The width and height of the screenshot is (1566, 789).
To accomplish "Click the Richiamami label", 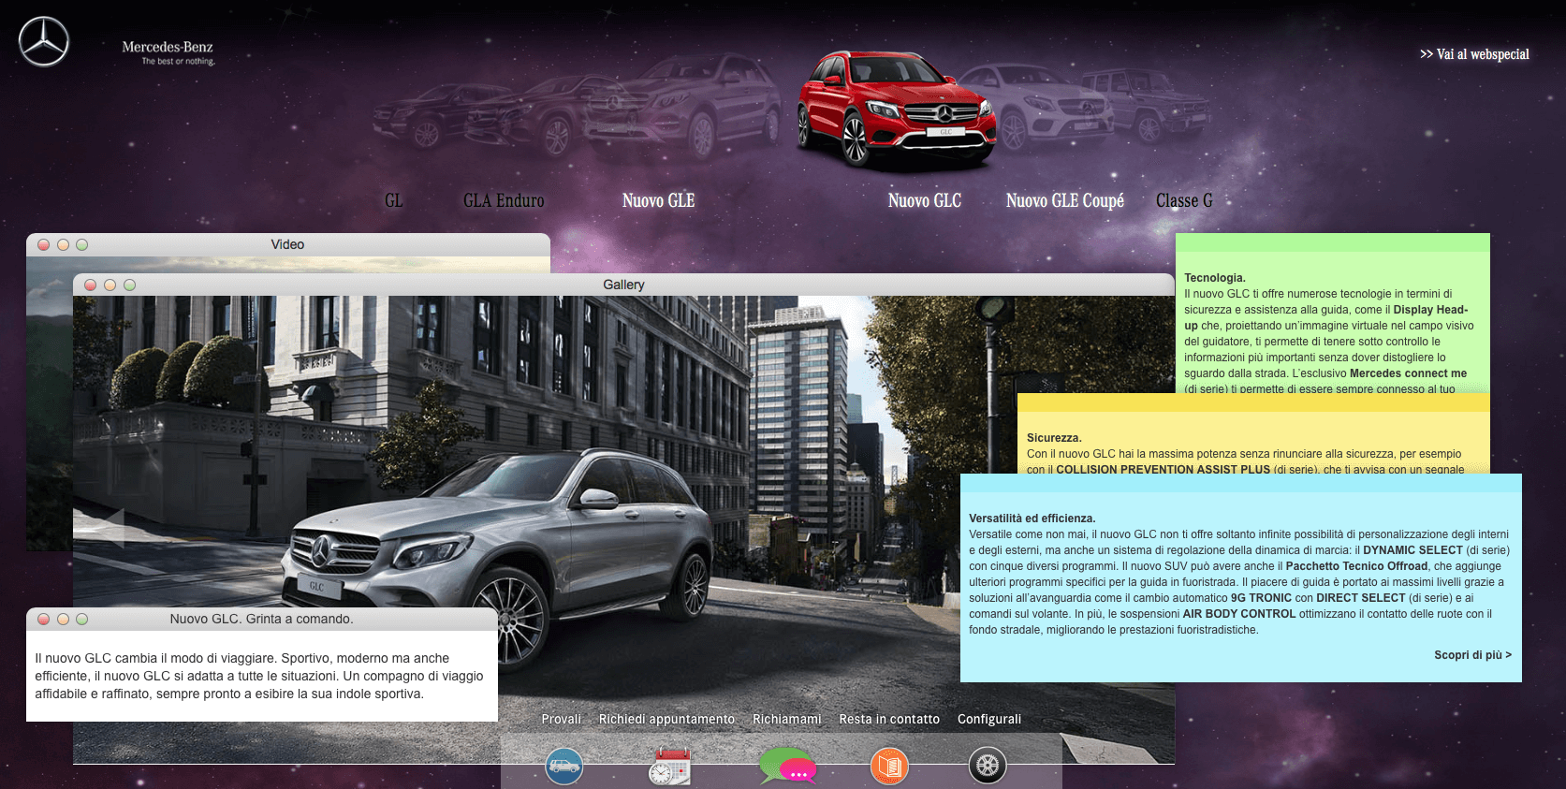I will [786, 719].
